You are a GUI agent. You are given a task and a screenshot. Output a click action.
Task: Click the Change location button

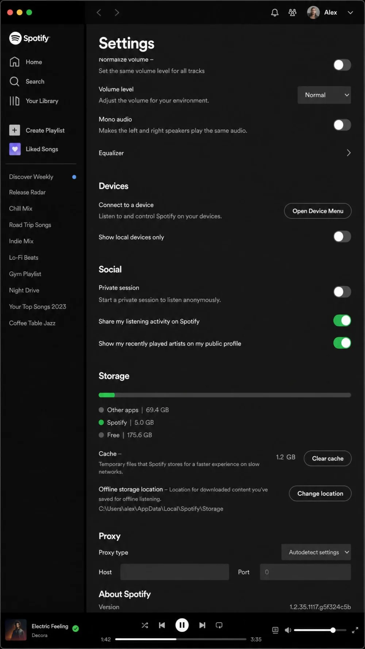tap(320, 494)
